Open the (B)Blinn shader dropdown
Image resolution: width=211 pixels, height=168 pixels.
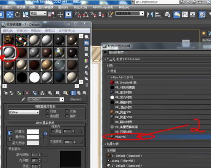click(24, 112)
